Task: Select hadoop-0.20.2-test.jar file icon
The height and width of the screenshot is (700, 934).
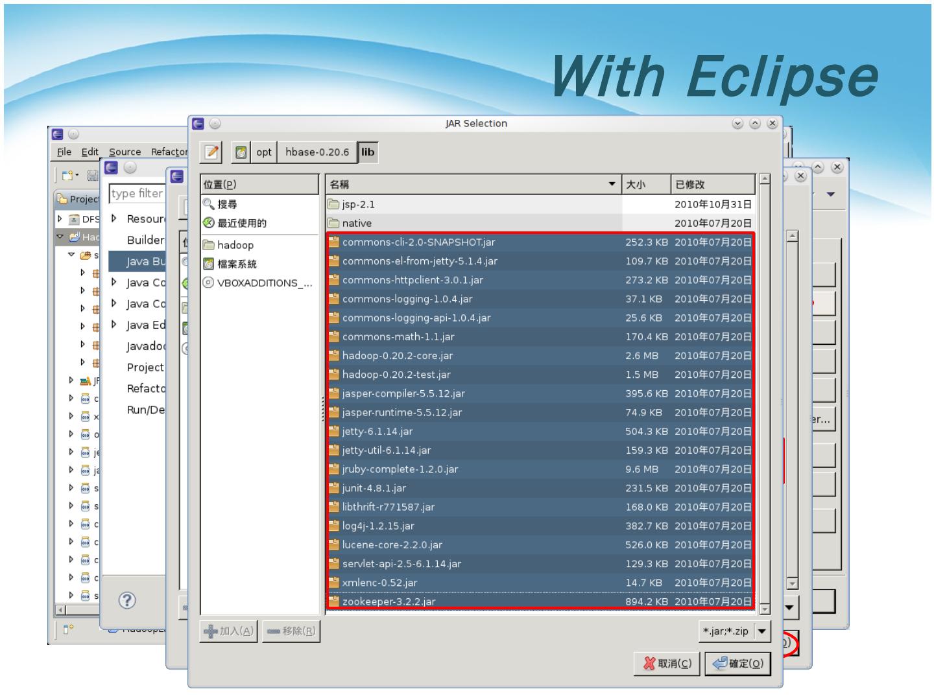Action: (334, 374)
